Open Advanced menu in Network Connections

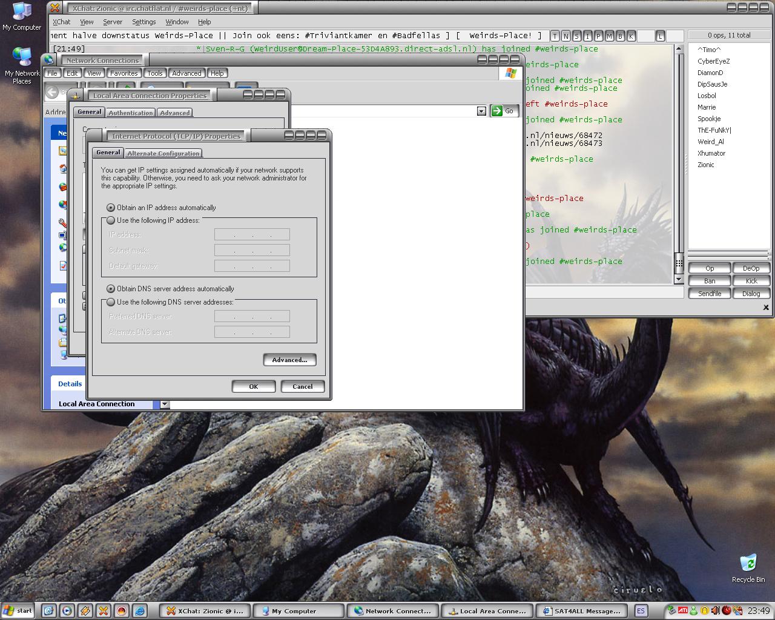pos(186,73)
